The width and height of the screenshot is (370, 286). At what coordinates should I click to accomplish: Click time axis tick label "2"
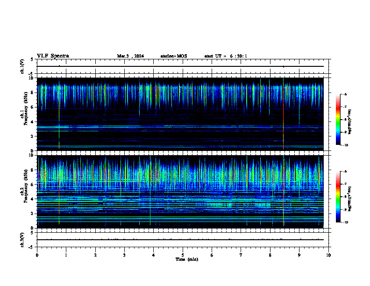tap(95, 255)
